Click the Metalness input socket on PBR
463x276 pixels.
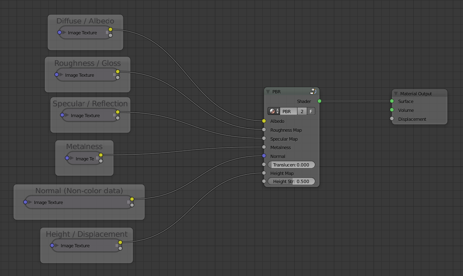[264, 147]
